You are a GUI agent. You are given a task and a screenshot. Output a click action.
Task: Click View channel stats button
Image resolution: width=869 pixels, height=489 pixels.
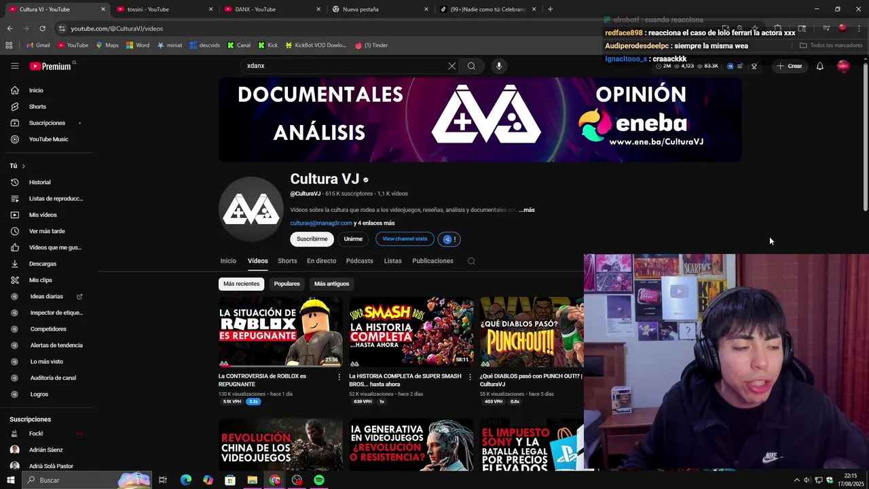[x=405, y=239]
